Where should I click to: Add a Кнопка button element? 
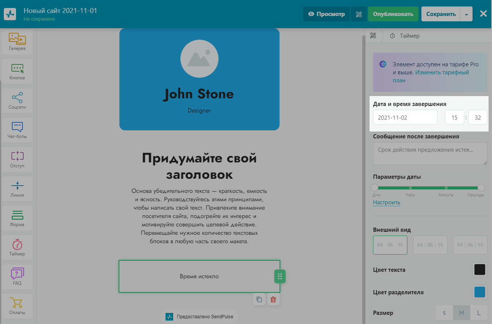pyautogui.click(x=17, y=71)
